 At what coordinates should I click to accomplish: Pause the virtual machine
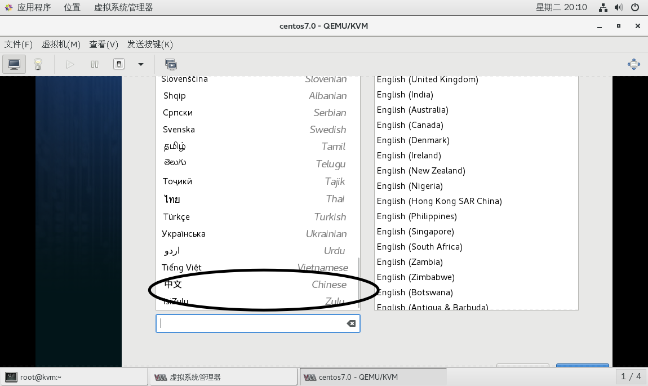(x=95, y=64)
